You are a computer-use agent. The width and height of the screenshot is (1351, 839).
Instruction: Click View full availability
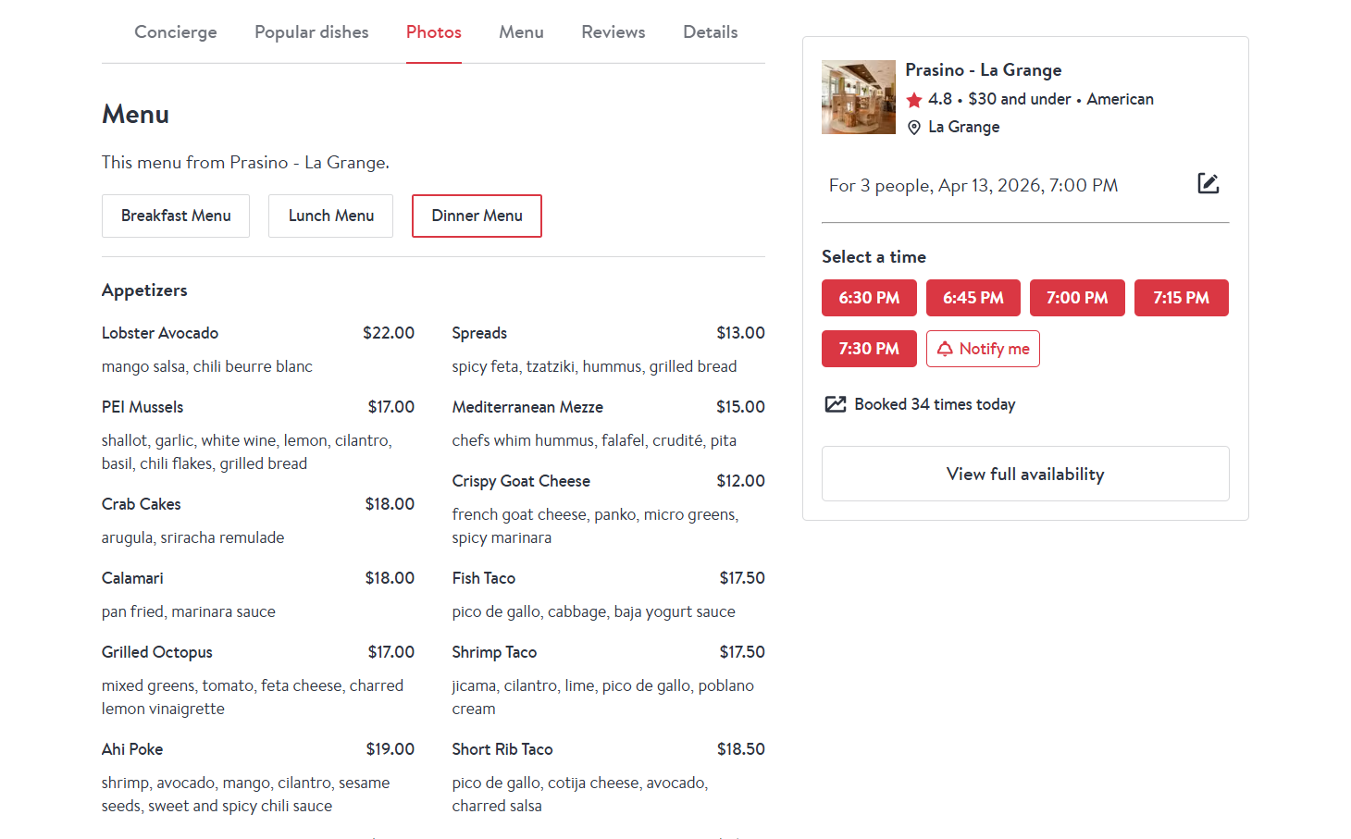point(1025,474)
